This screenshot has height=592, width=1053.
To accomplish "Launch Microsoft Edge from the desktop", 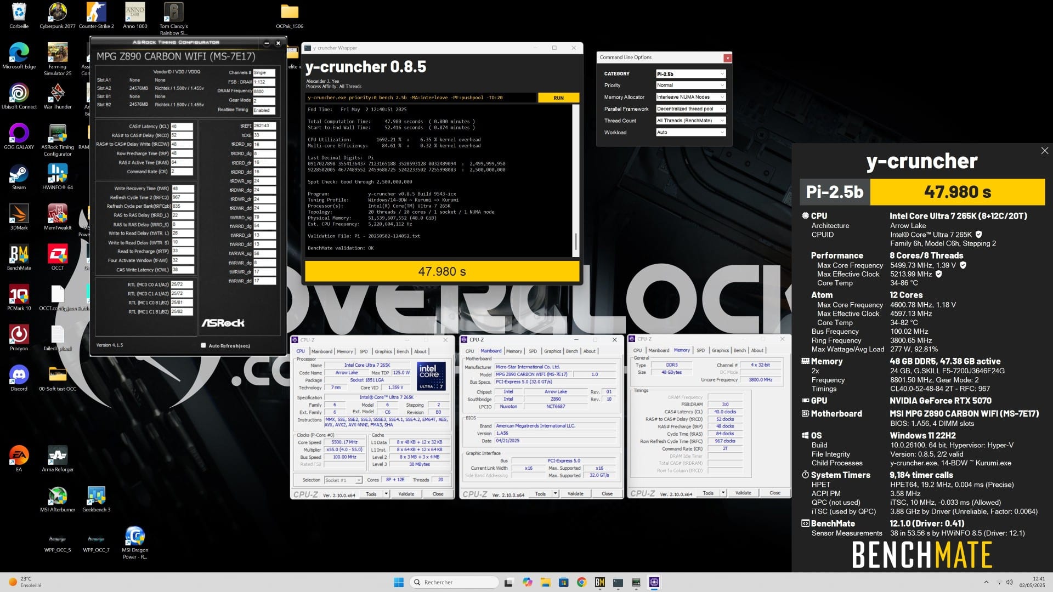I will pyautogui.click(x=19, y=55).
